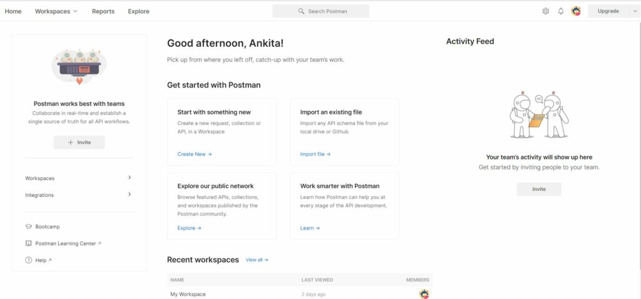Expand Workspaces chevron in sidebar
641x299 pixels.
(x=130, y=178)
